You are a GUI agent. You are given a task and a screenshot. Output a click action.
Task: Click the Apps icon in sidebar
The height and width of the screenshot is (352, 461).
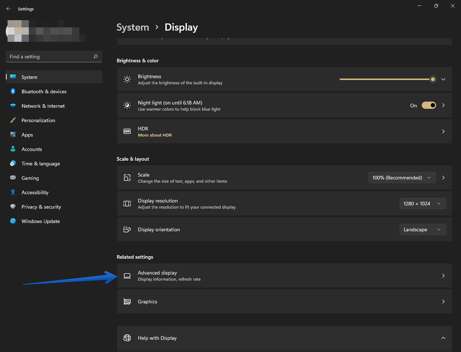[x=13, y=135]
